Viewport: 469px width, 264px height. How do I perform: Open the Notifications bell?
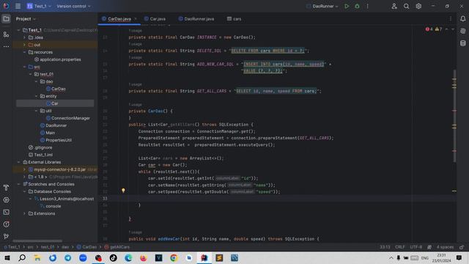pos(462,19)
